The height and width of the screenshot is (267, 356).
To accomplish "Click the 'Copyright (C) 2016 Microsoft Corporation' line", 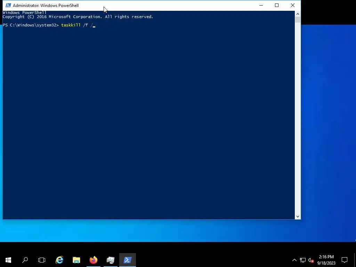I will click(78, 17).
